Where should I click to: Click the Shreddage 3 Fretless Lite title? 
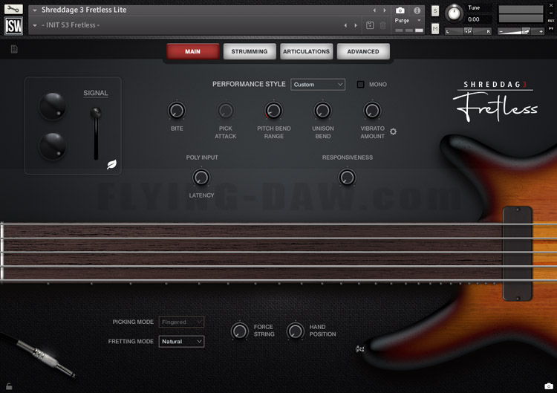[84, 10]
